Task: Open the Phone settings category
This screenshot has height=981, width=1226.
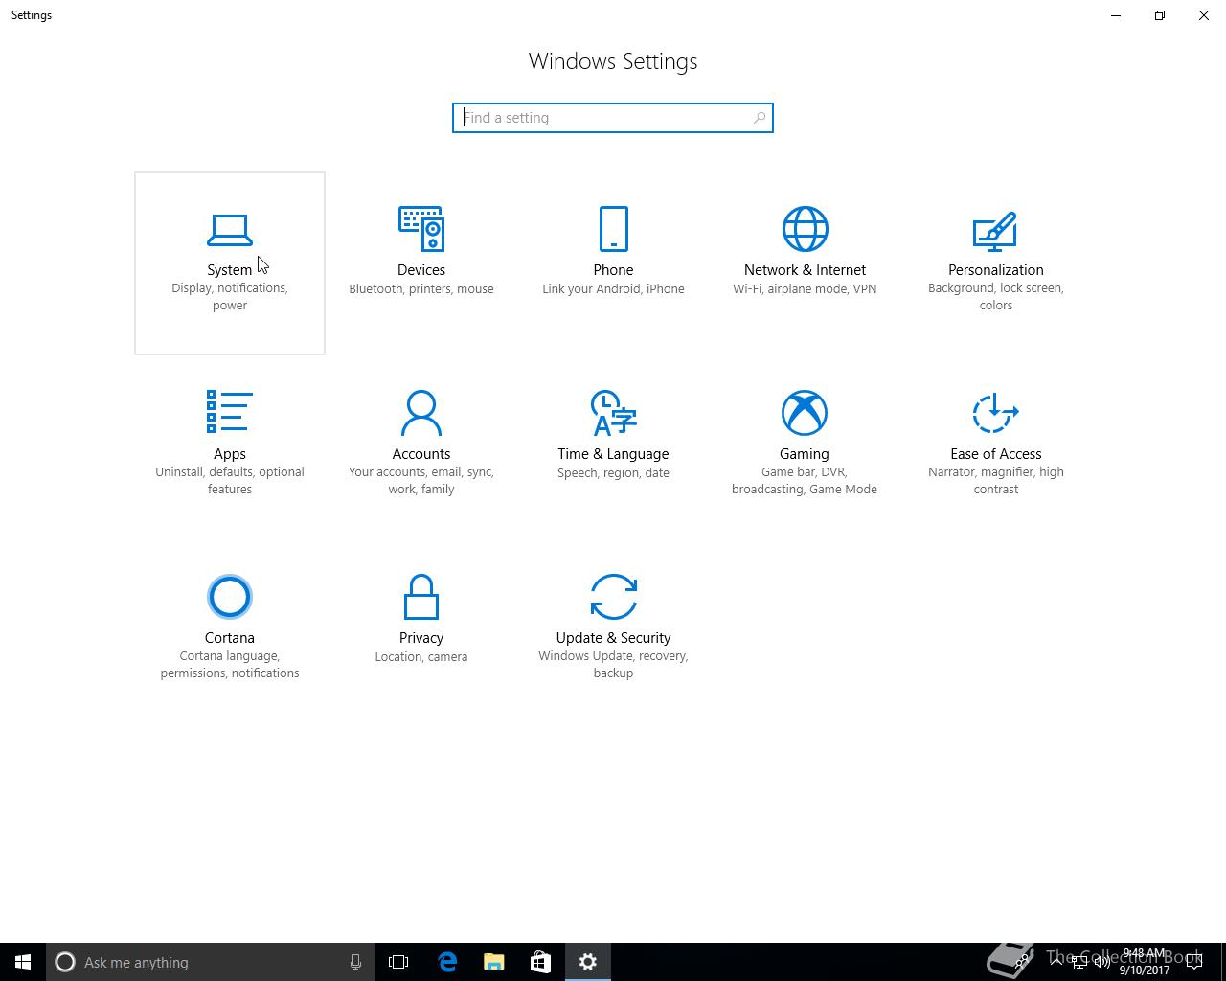Action: point(613,263)
